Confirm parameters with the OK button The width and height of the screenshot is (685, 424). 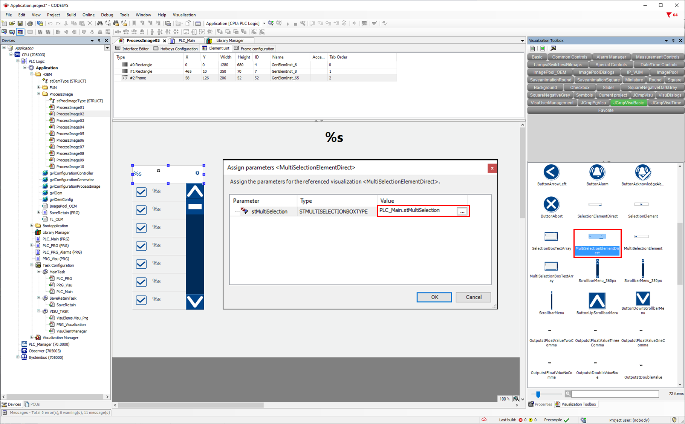434,297
